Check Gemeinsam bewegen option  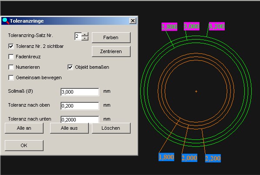coord(11,77)
